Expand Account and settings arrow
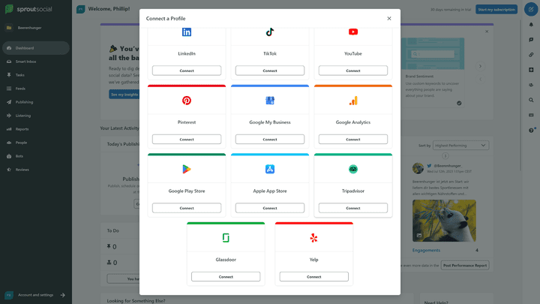 pos(63,295)
